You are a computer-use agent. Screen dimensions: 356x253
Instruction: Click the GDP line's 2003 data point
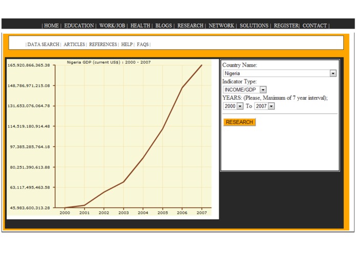(x=123, y=182)
